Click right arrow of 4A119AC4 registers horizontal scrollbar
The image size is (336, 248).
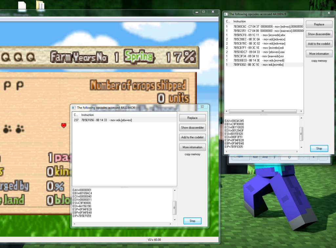pos(170,224)
